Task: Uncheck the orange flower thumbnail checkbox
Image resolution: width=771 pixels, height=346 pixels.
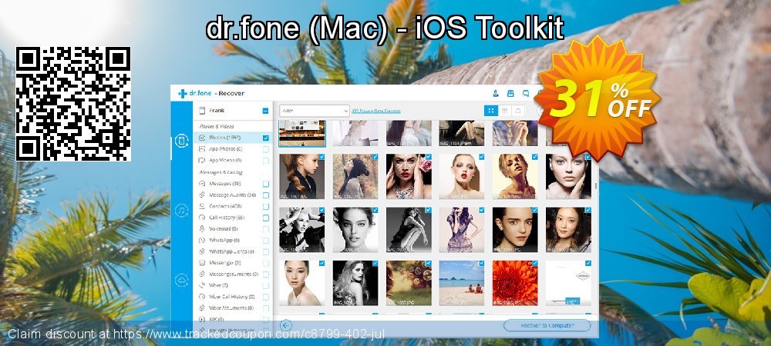Action: 534,263
